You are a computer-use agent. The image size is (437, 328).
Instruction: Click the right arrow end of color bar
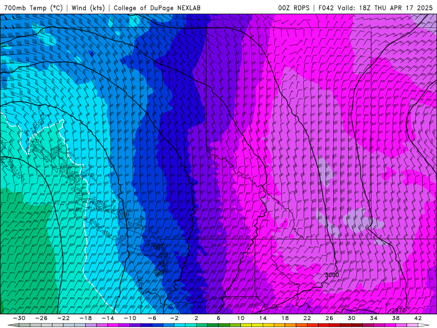tap(423, 325)
